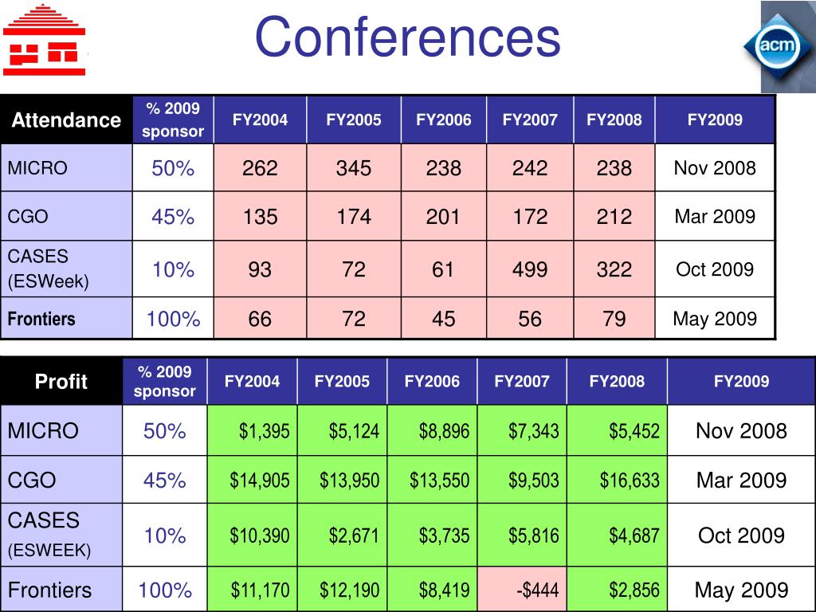Select MICRO FY2006 profit $8,896
Screen dimensions: 816x612
point(432,430)
